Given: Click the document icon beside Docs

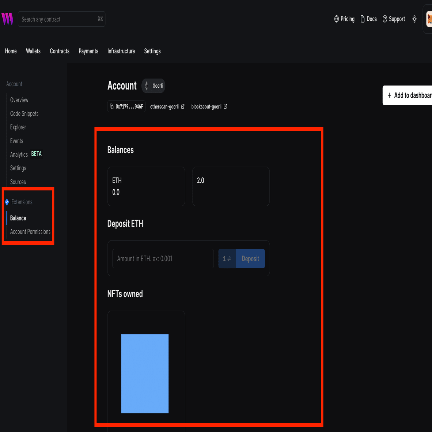Looking at the screenshot, I should [x=363, y=19].
